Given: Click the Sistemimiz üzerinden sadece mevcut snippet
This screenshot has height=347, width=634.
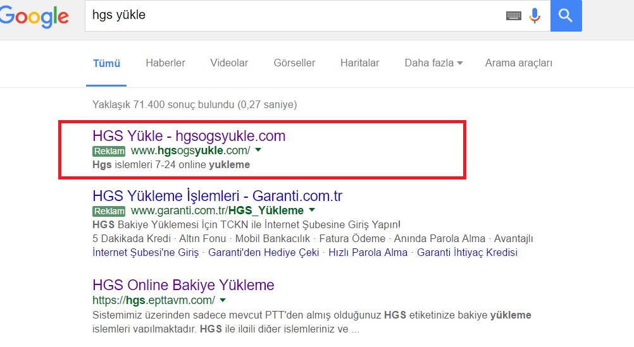Looking at the screenshot, I should [312, 322].
